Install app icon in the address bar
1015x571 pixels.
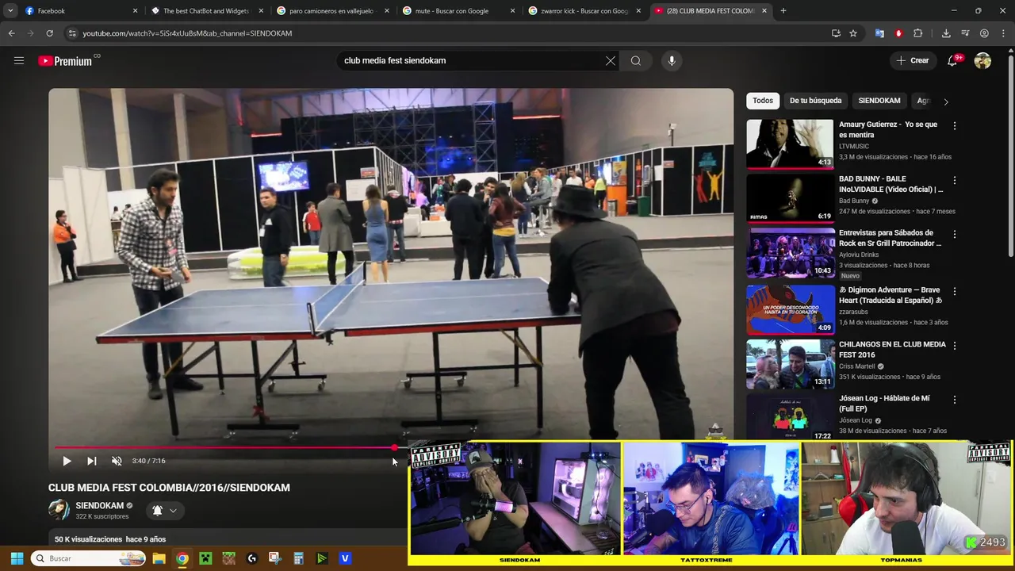(836, 33)
